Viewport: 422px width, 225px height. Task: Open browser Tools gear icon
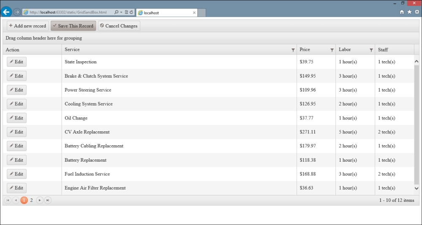tap(417, 12)
